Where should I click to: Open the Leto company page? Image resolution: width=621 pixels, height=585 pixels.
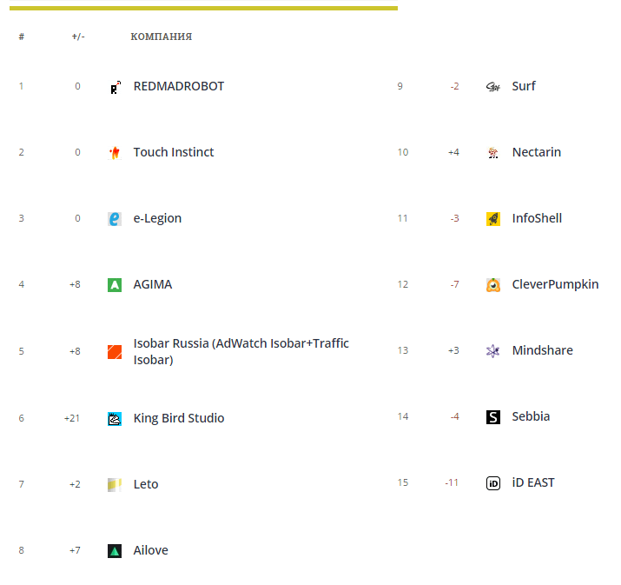[146, 484]
